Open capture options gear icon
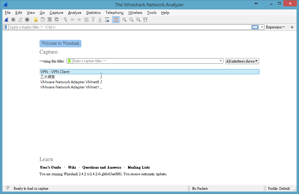Image resolution: width=299 pixels, height=194 pixels. click(x=27, y=20)
